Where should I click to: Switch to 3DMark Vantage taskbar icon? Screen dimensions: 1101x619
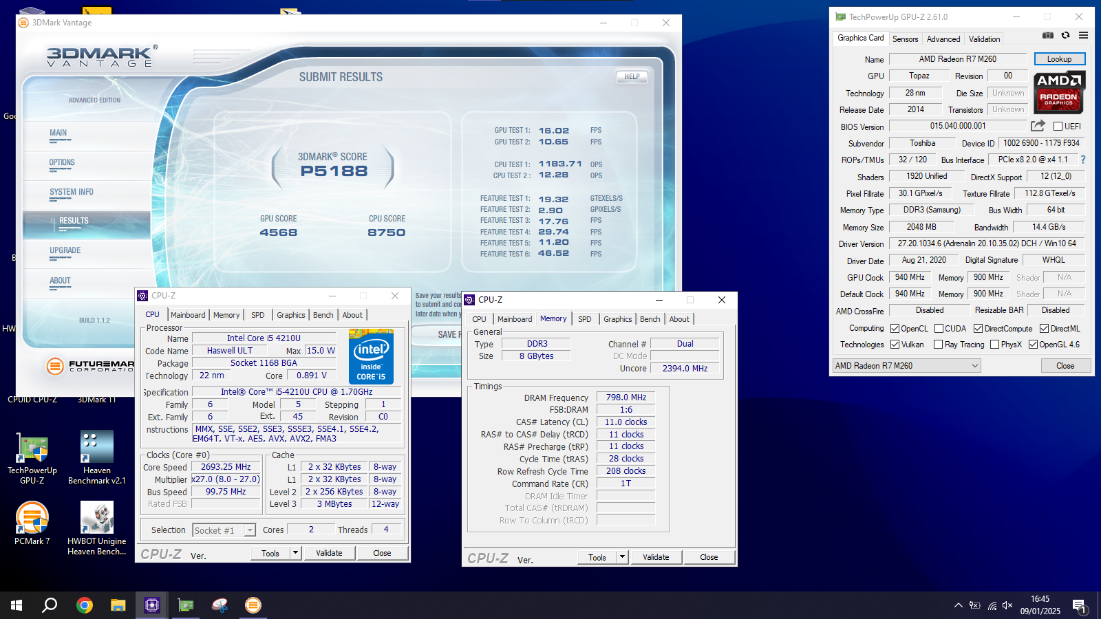click(253, 605)
